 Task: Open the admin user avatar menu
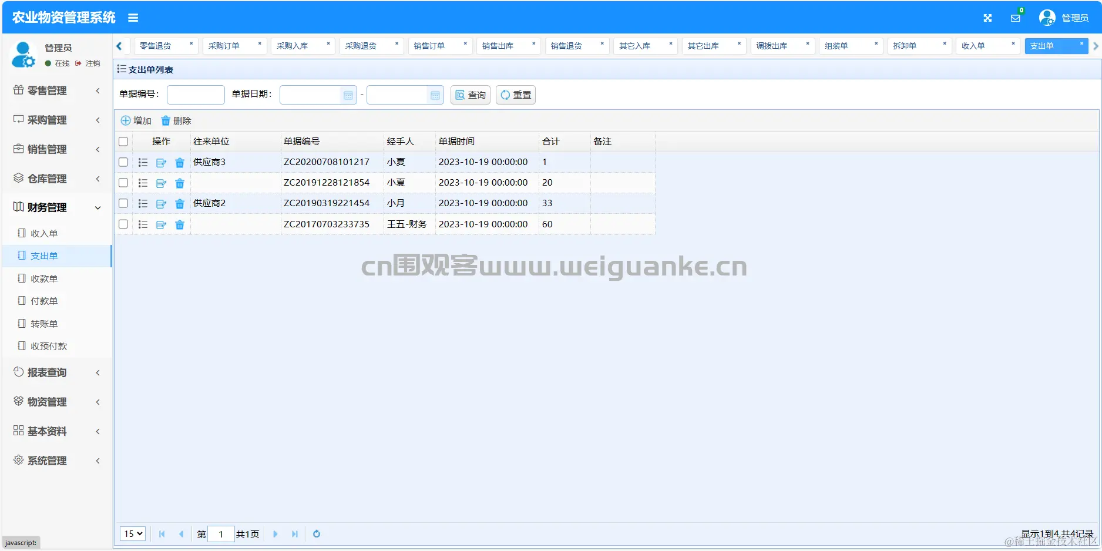coord(1047,18)
